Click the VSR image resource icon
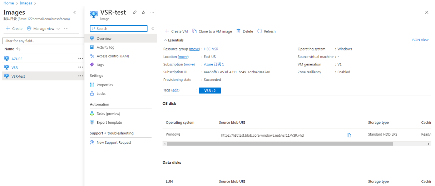 (x=7, y=67)
